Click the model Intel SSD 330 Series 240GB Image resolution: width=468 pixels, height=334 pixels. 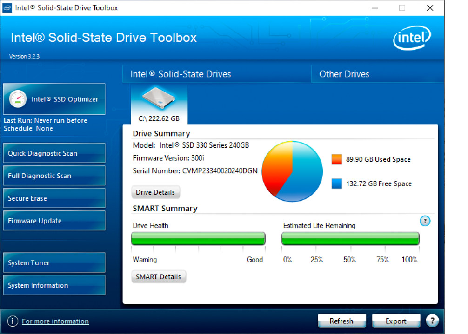click(x=204, y=145)
